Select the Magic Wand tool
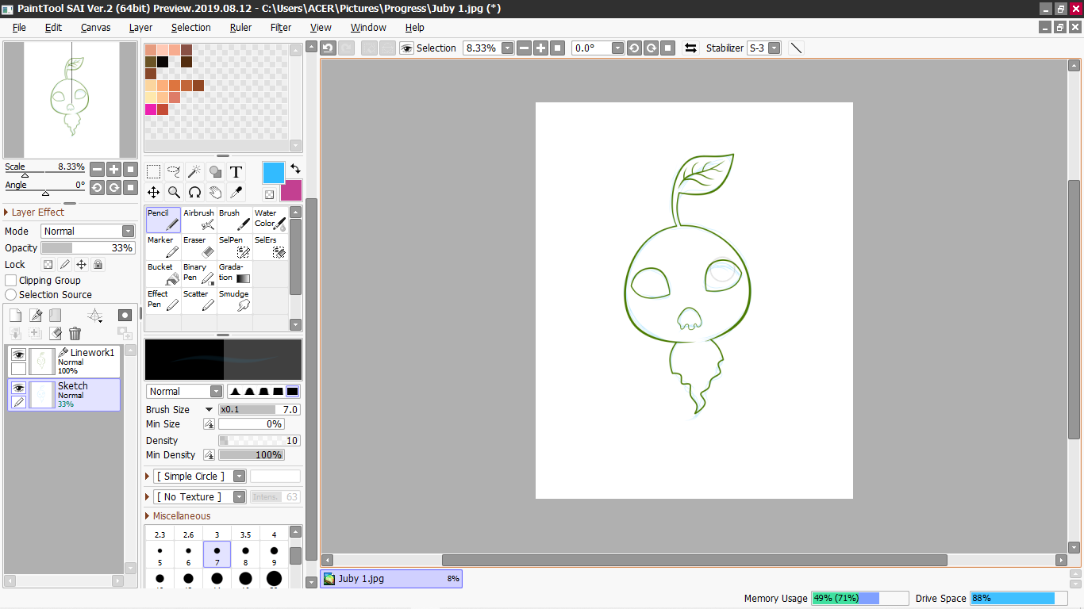The width and height of the screenshot is (1084, 609). coord(195,172)
